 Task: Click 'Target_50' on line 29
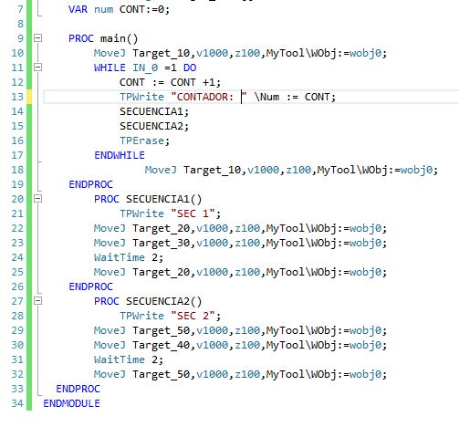(x=162, y=330)
